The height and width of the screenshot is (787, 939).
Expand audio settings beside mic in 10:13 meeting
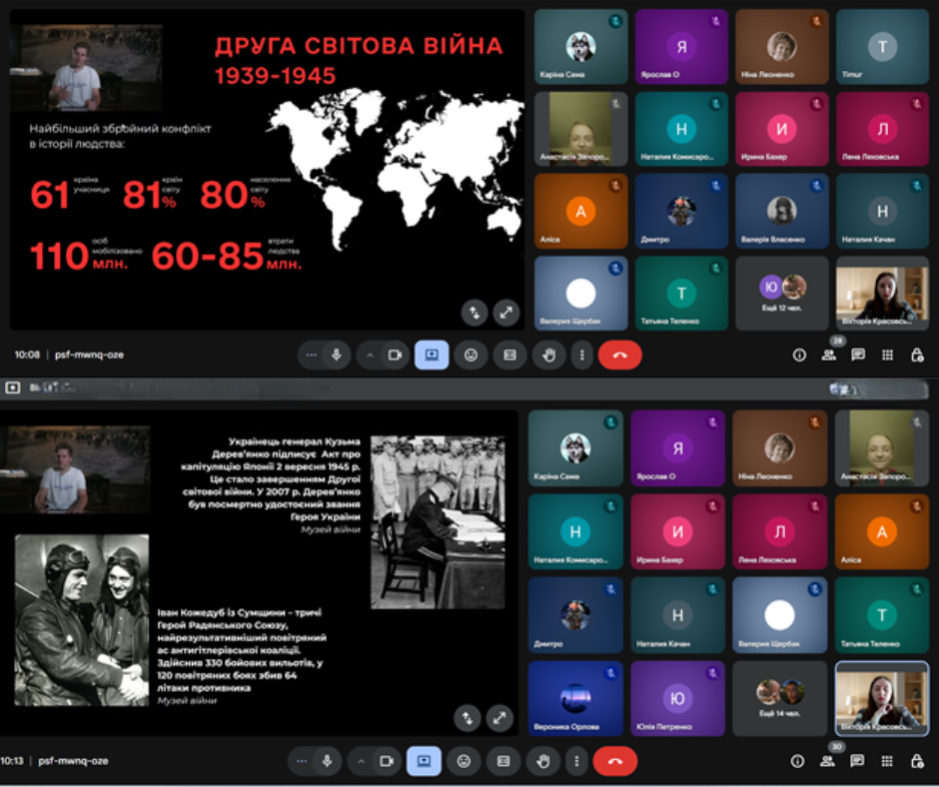[303, 761]
